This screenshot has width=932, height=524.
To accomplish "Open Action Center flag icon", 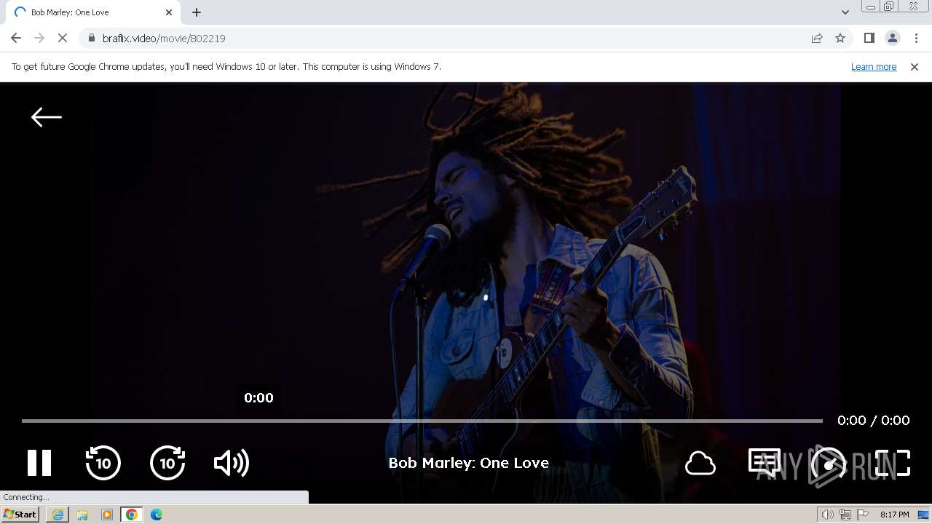I will (x=863, y=515).
